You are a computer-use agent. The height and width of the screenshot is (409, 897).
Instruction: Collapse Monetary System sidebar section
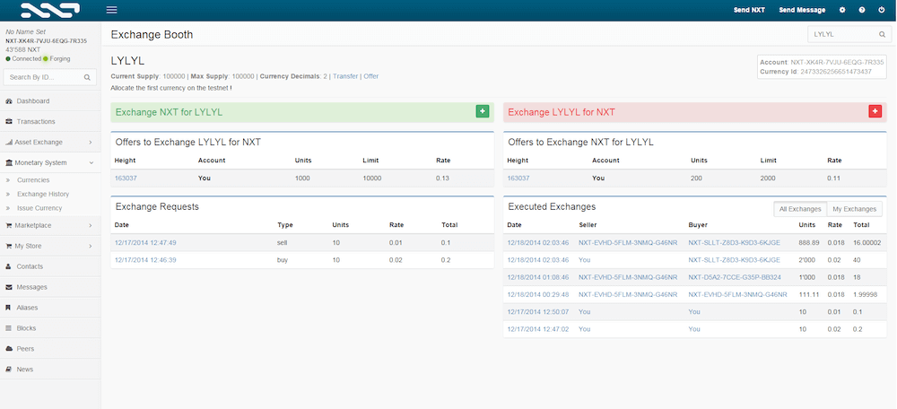click(x=50, y=163)
